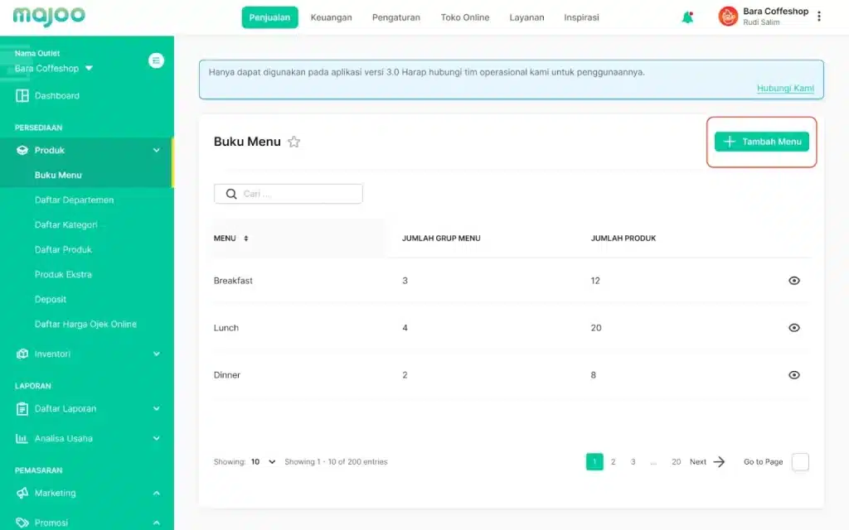Open the Pengaturan tab
849x530 pixels.
point(395,17)
